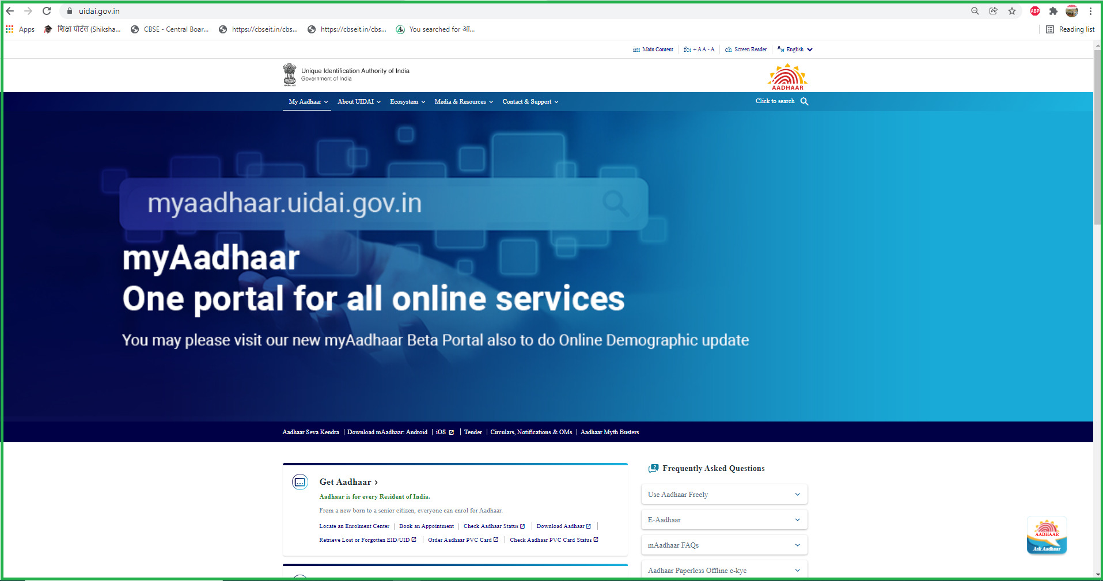
Task: Open the My Aadhaar menu
Action: tap(308, 102)
